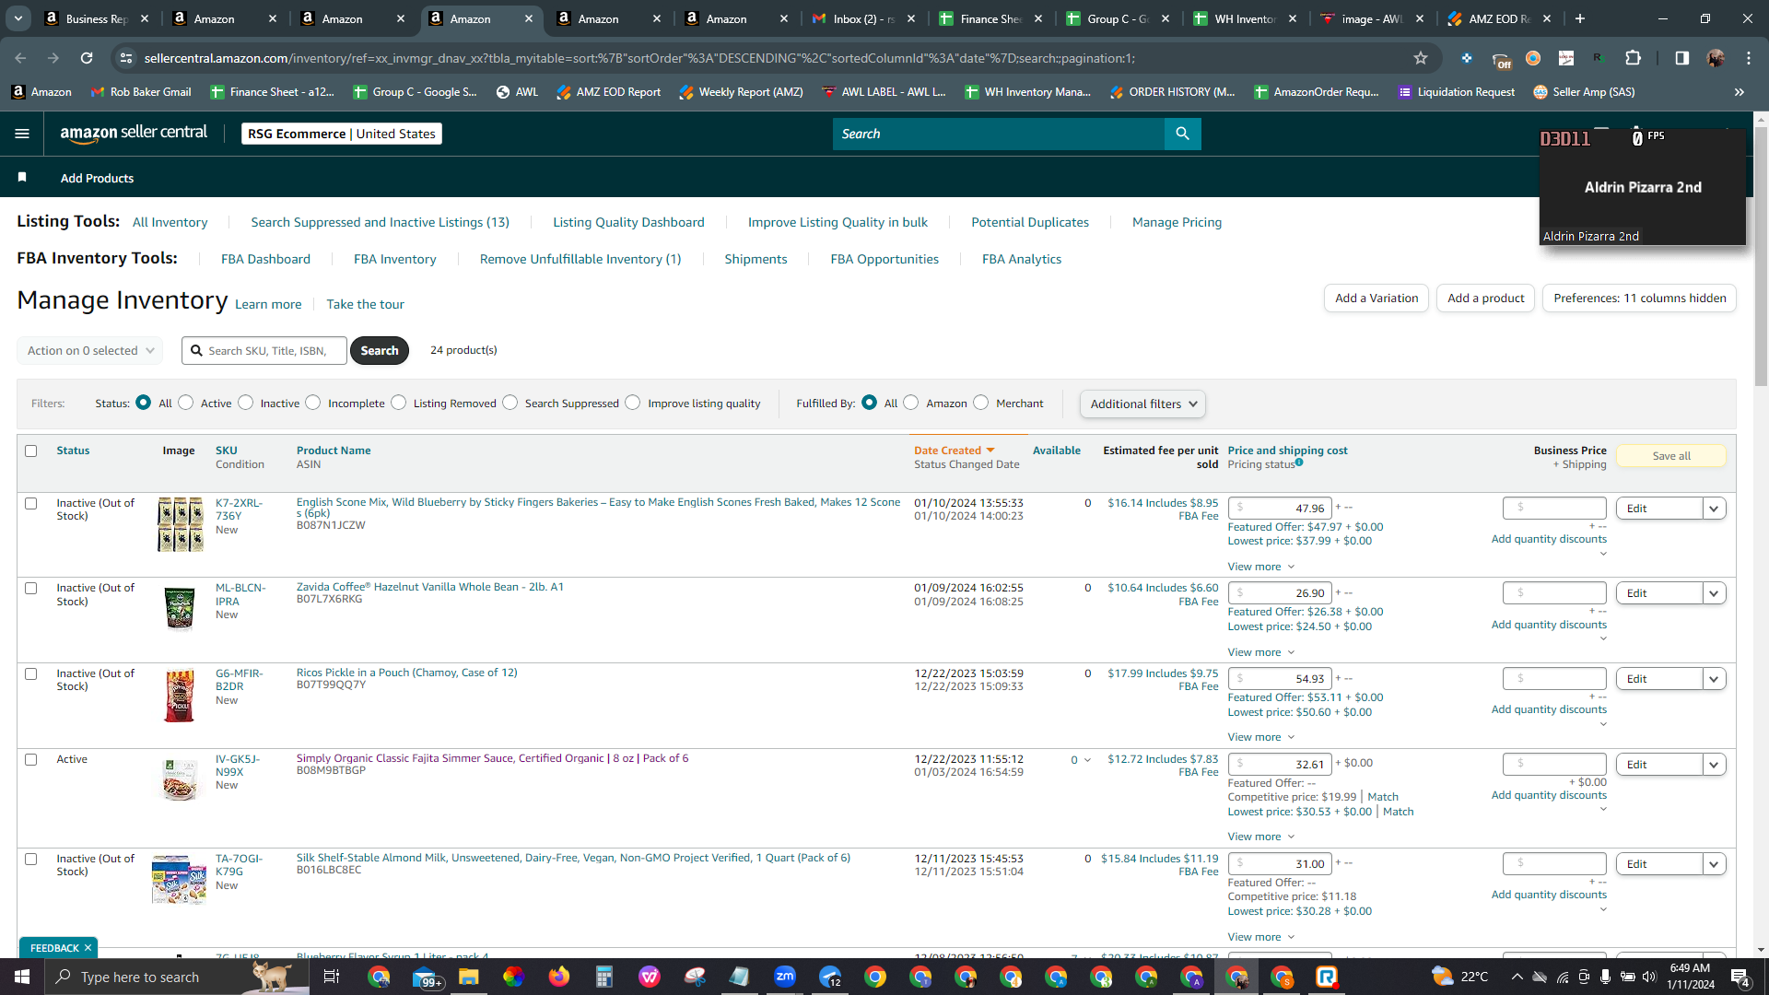Open Manage Pricing in Listing Tools
1769x995 pixels.
(1177, 222)
